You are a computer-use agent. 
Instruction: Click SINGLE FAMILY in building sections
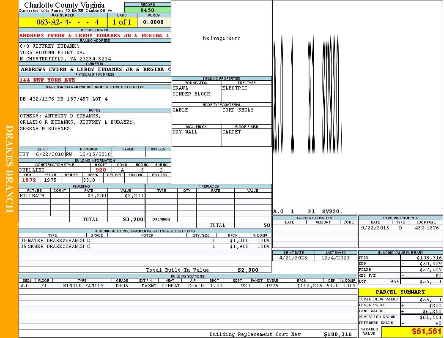click(83, 286)
